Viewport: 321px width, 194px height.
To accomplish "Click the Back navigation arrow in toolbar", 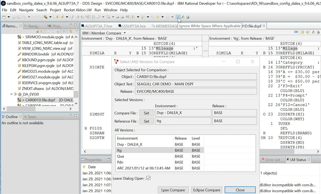I will pos(158,17).
